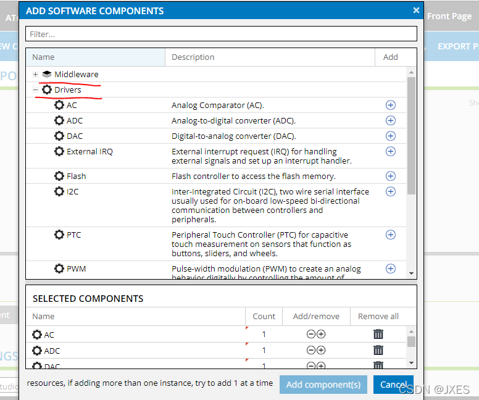Image resolution: width=479 pixels, height=400 pixels.
Task: Add the AC analog comparator driver
Action: pos(390,105)
